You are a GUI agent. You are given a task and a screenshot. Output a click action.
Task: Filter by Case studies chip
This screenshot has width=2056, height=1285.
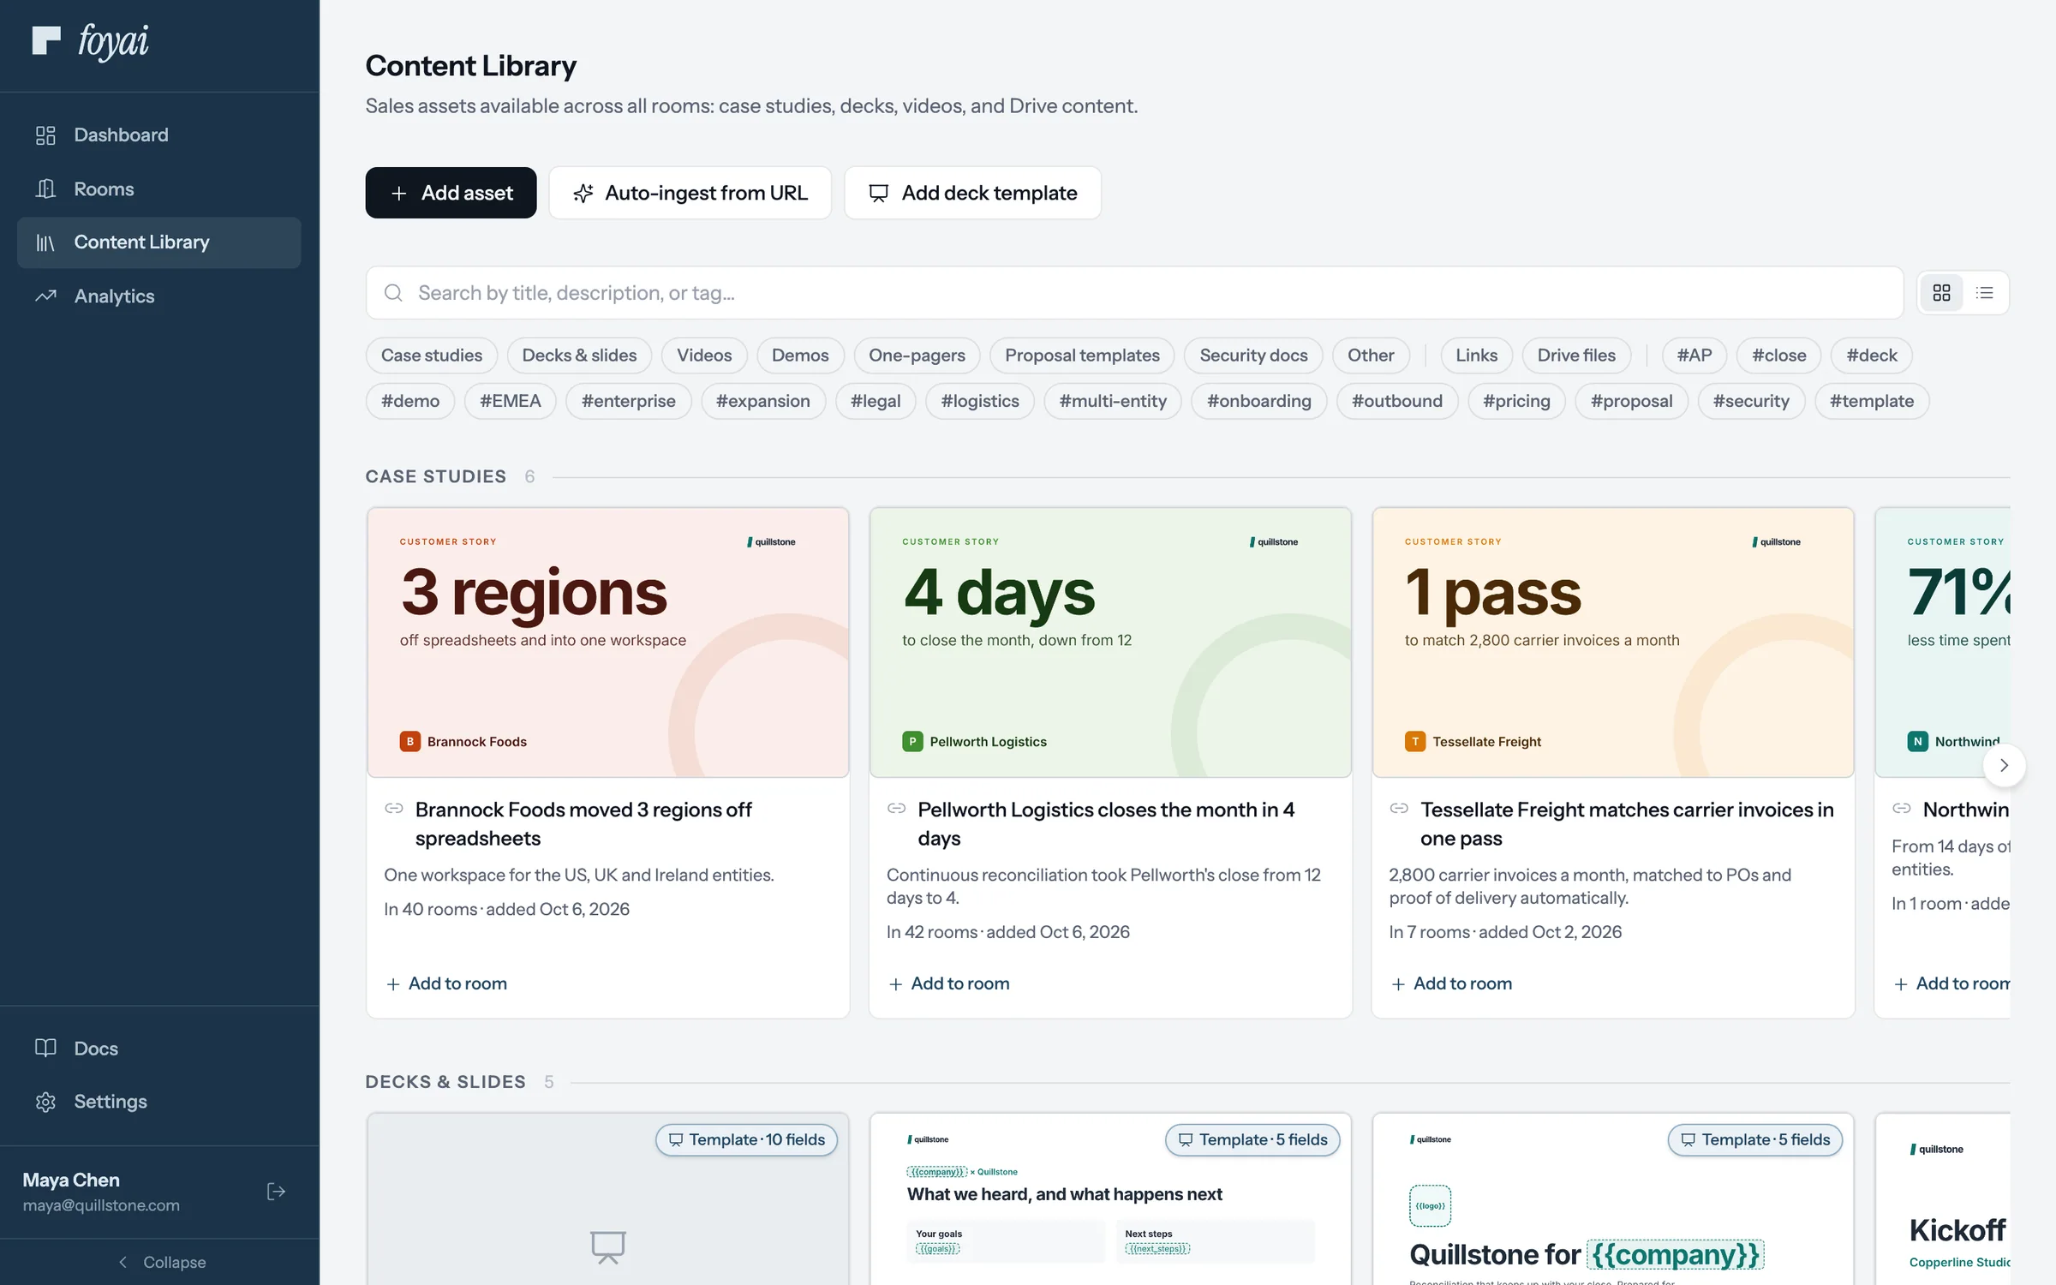432,356
